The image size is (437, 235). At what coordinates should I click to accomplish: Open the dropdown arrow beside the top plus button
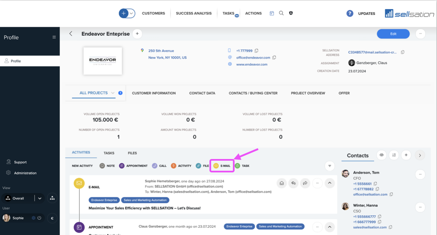tap(132, 13)
